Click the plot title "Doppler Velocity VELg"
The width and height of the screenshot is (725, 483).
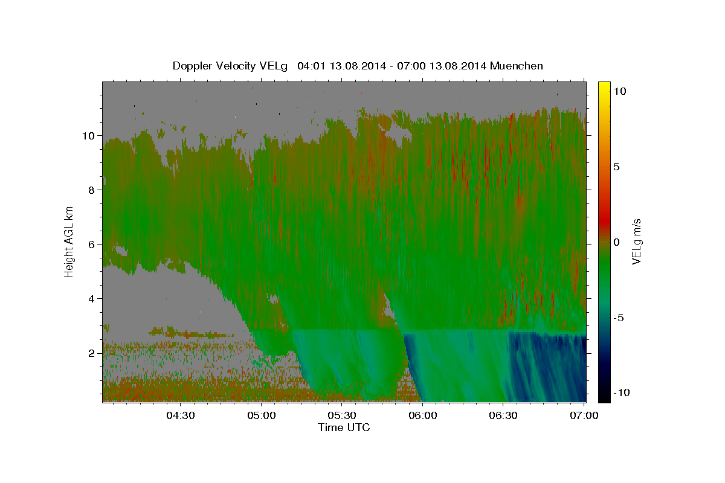tap(231, 66)
